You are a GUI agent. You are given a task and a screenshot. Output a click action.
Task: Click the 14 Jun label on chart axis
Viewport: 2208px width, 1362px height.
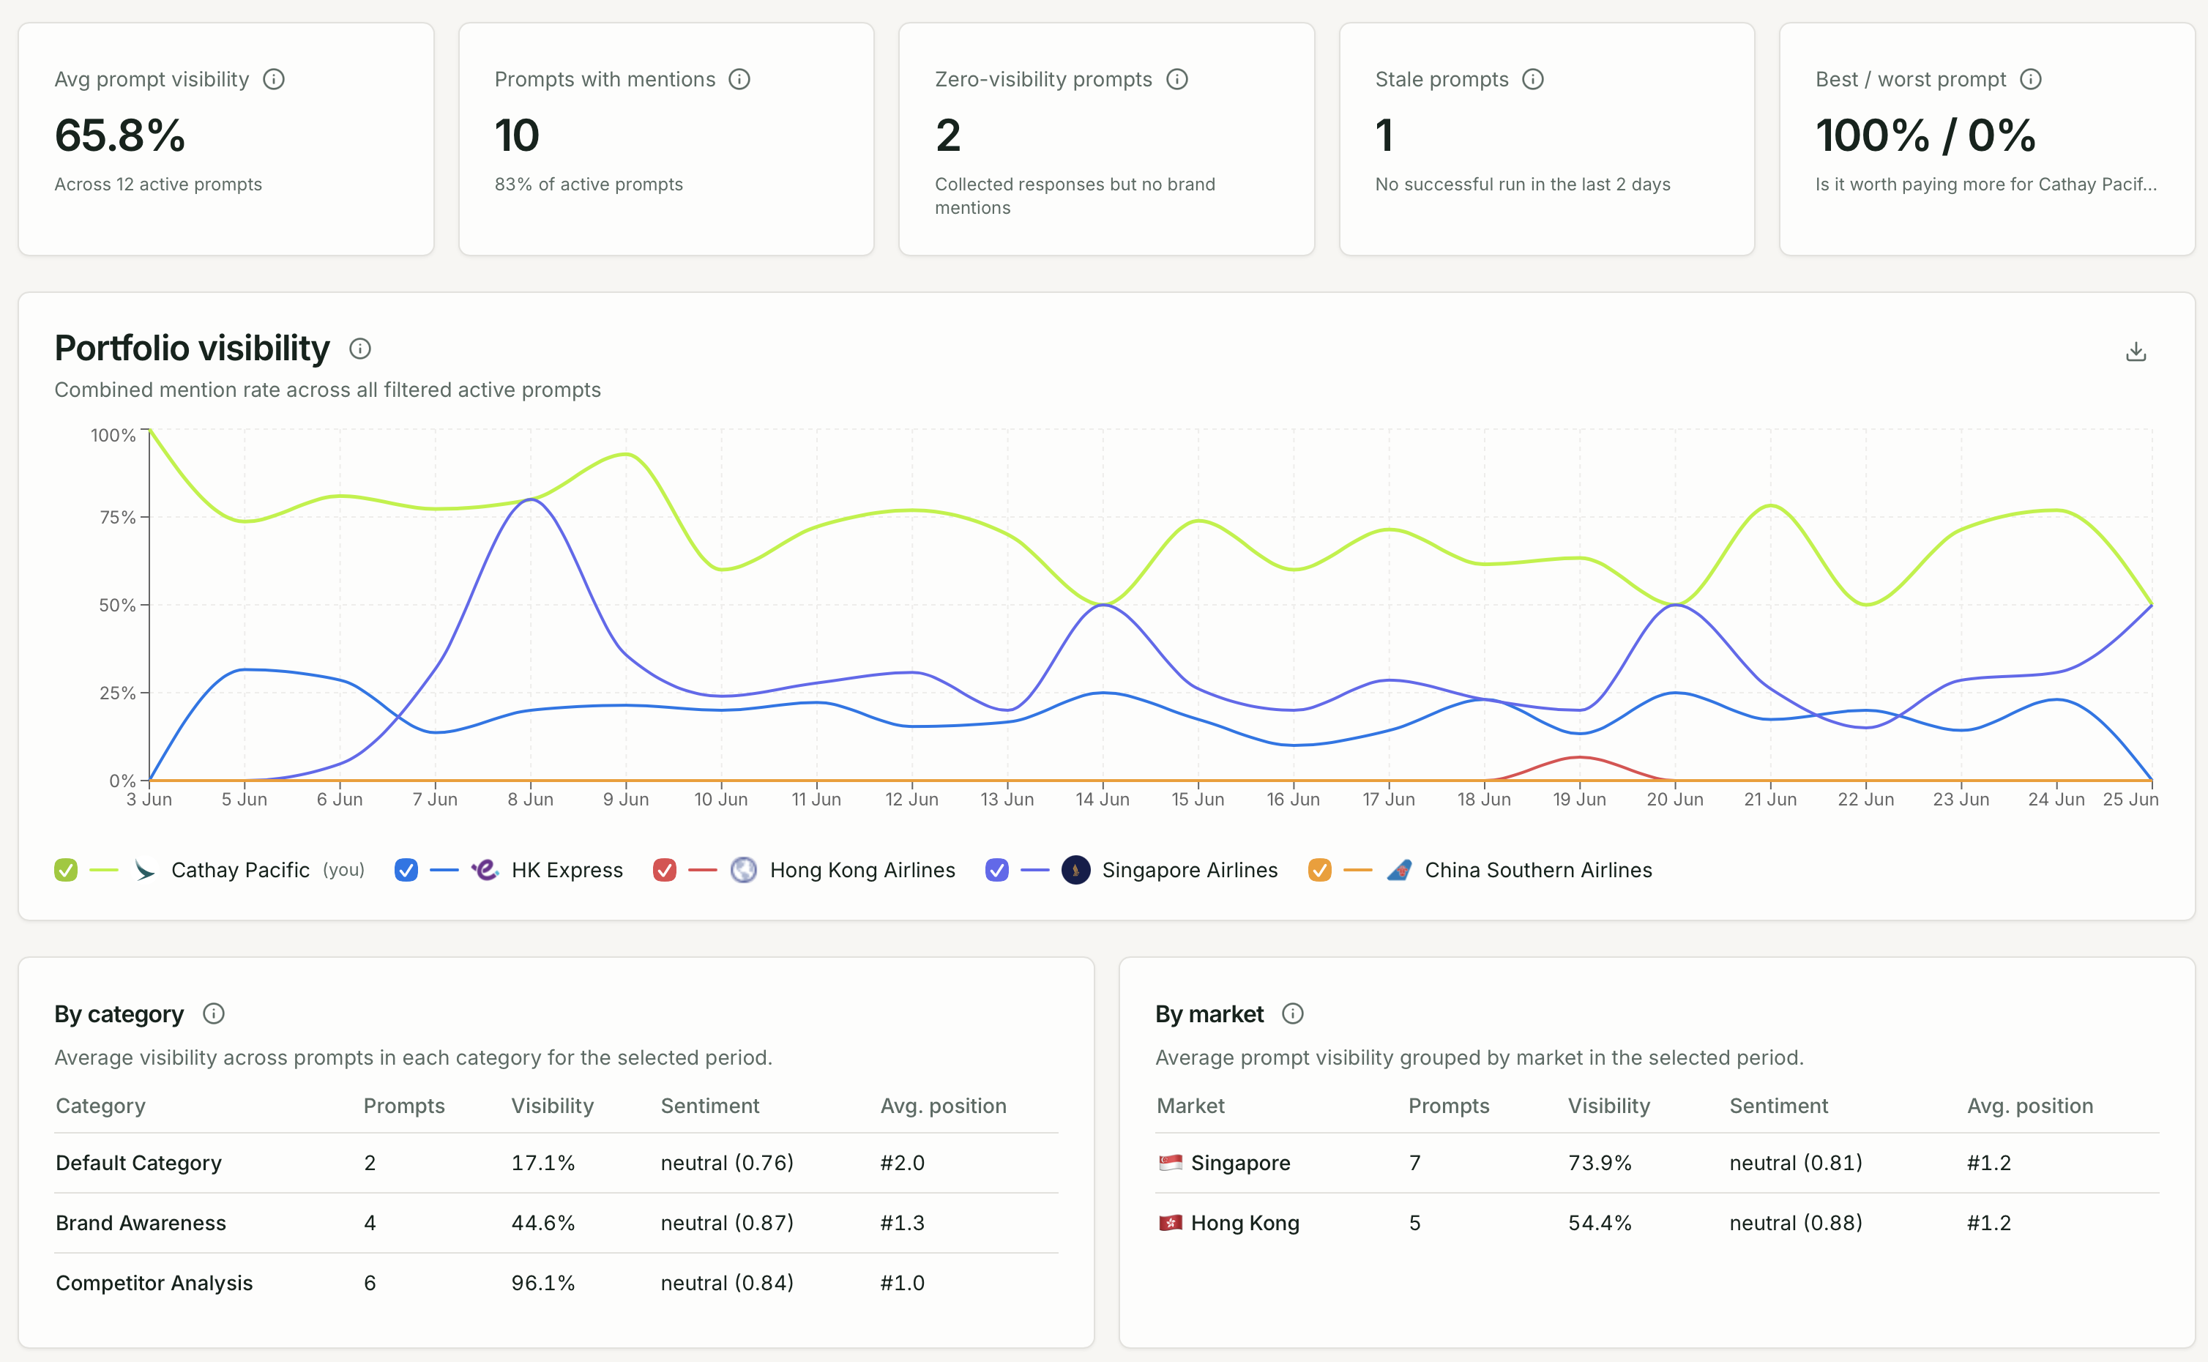(x=1103, y=800)
